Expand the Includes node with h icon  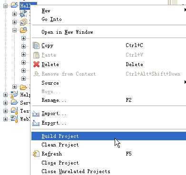click(14, 22)
